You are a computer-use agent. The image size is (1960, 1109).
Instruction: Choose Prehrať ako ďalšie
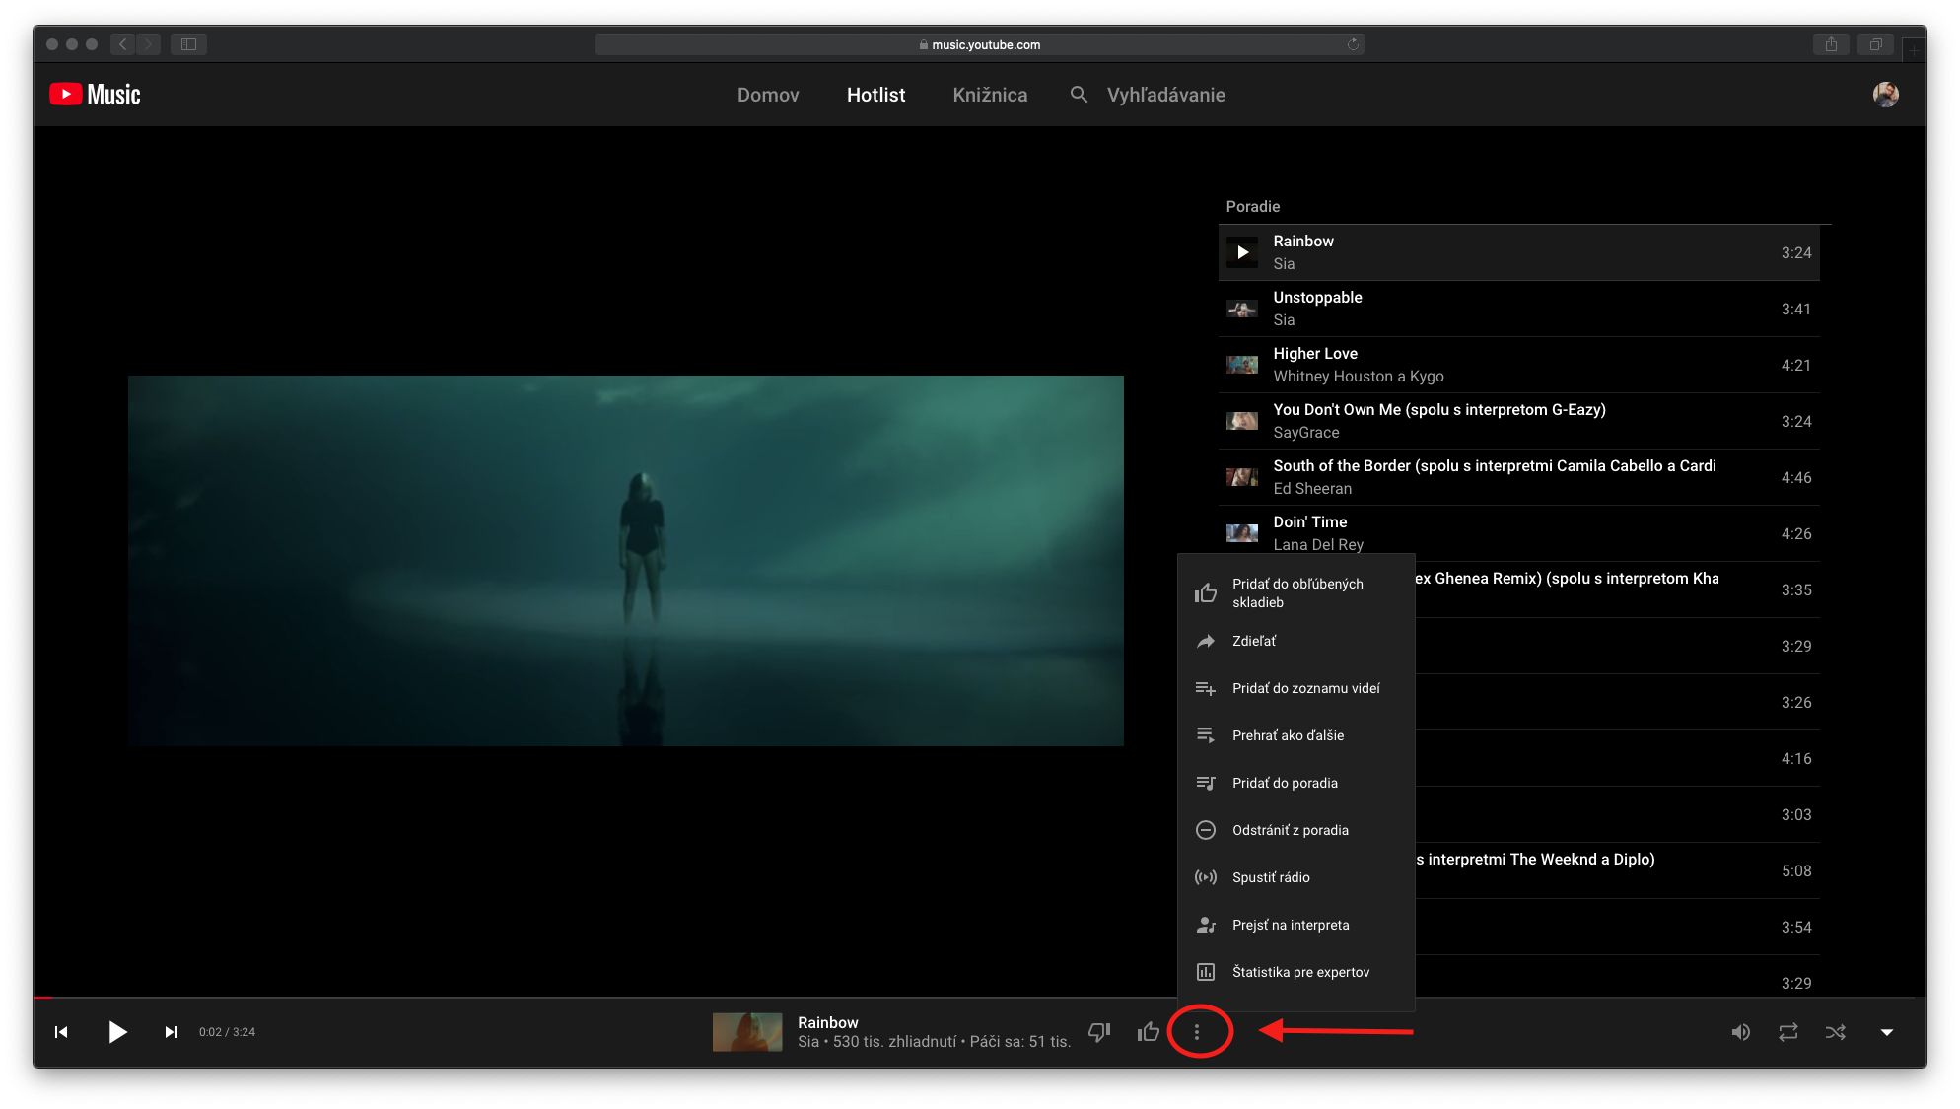coord(1296,735)
